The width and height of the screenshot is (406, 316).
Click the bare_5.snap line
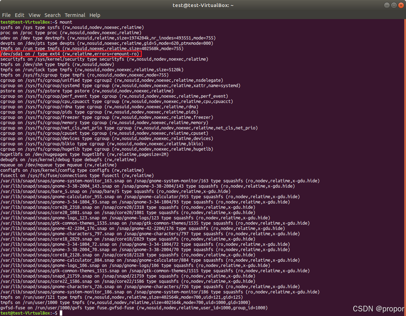click(x=116, y=192)
